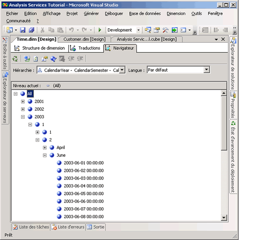Open Properties Window toolbar icon

click(156, 30)
